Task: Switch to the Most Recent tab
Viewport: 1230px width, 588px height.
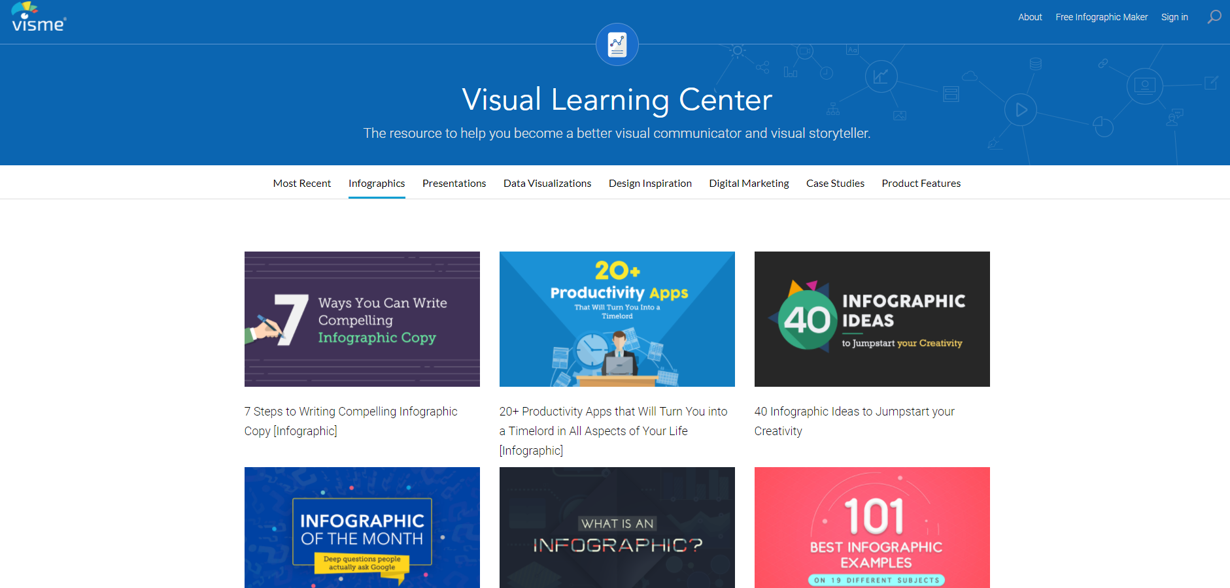Action: pyautogui.click(x=302, y=183)
